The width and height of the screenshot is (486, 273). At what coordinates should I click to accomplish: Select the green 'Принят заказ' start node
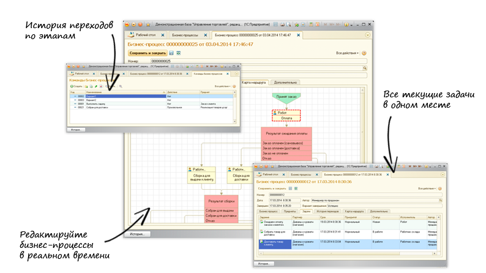point(286,96)
